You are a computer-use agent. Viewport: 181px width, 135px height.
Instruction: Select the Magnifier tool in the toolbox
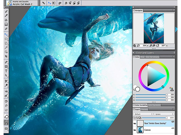[x=6, y=105]
